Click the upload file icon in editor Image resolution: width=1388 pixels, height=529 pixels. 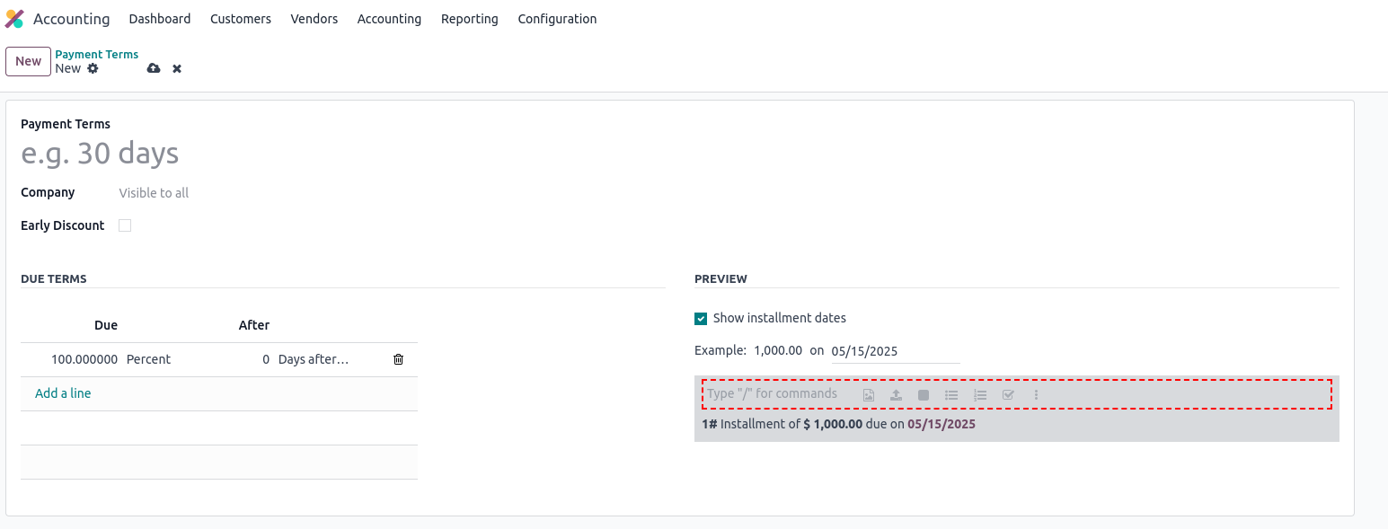[x=896, y=395]
